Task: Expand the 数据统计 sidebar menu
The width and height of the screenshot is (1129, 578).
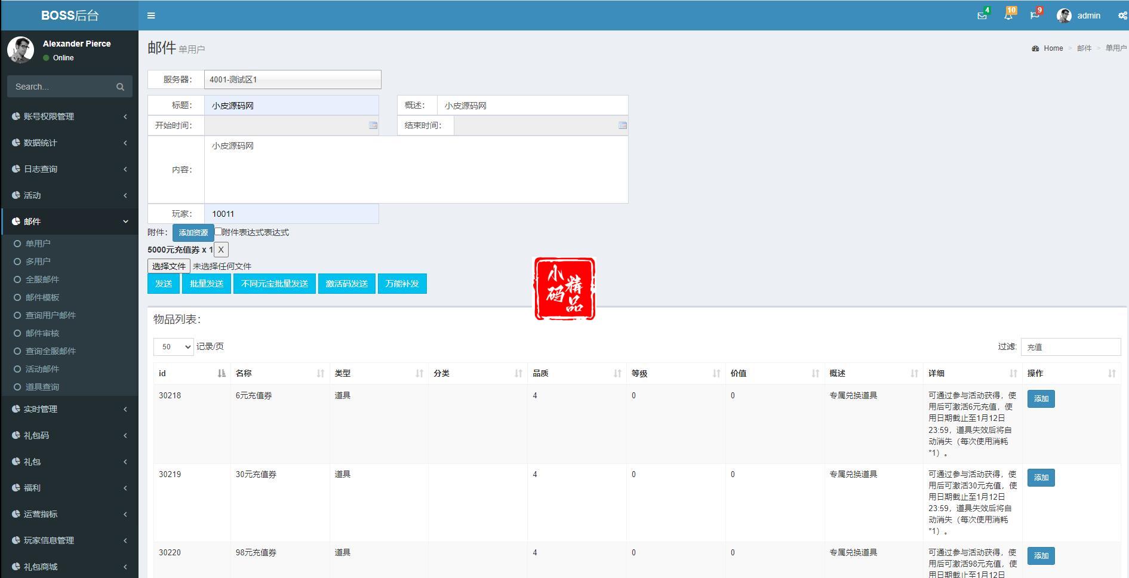Action: coord(70,143)
